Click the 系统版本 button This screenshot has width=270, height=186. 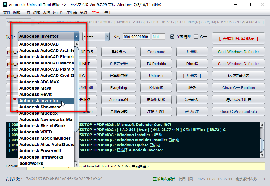119,52
